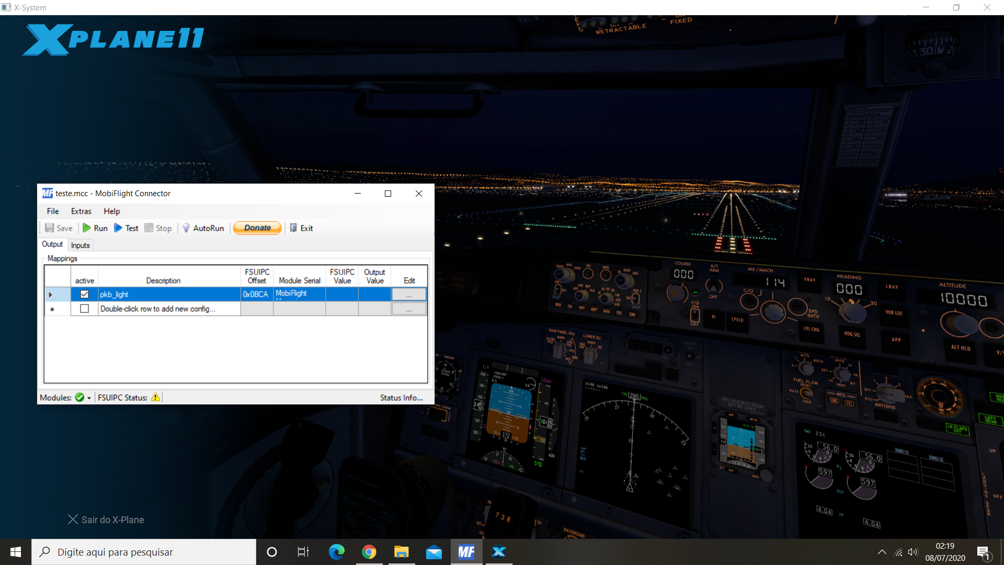Screen dimensions: 1004x565
Task: Show hidden system tray icons
Action: (x=882, y=552)
